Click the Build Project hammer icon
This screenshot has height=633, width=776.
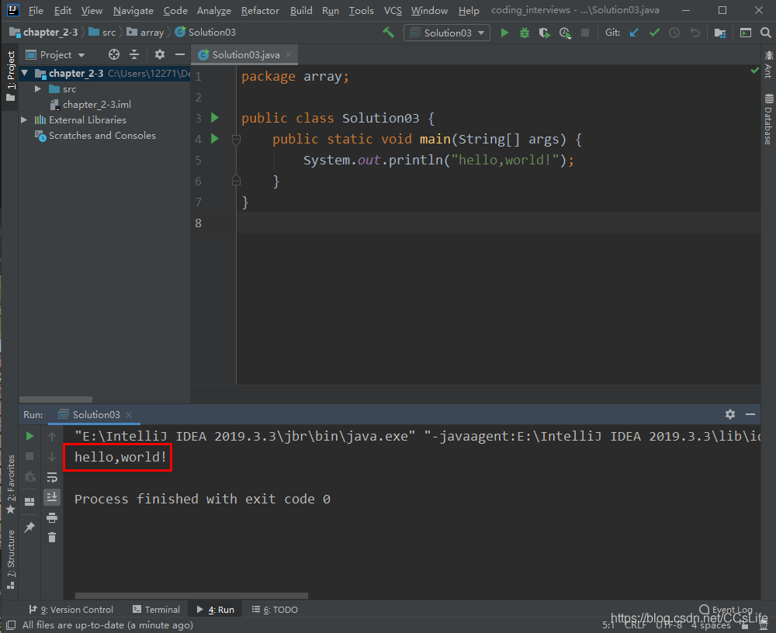(x=389, y=33)
